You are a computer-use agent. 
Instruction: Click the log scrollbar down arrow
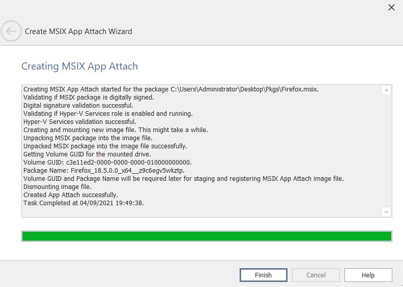click(x=386, y=212)
